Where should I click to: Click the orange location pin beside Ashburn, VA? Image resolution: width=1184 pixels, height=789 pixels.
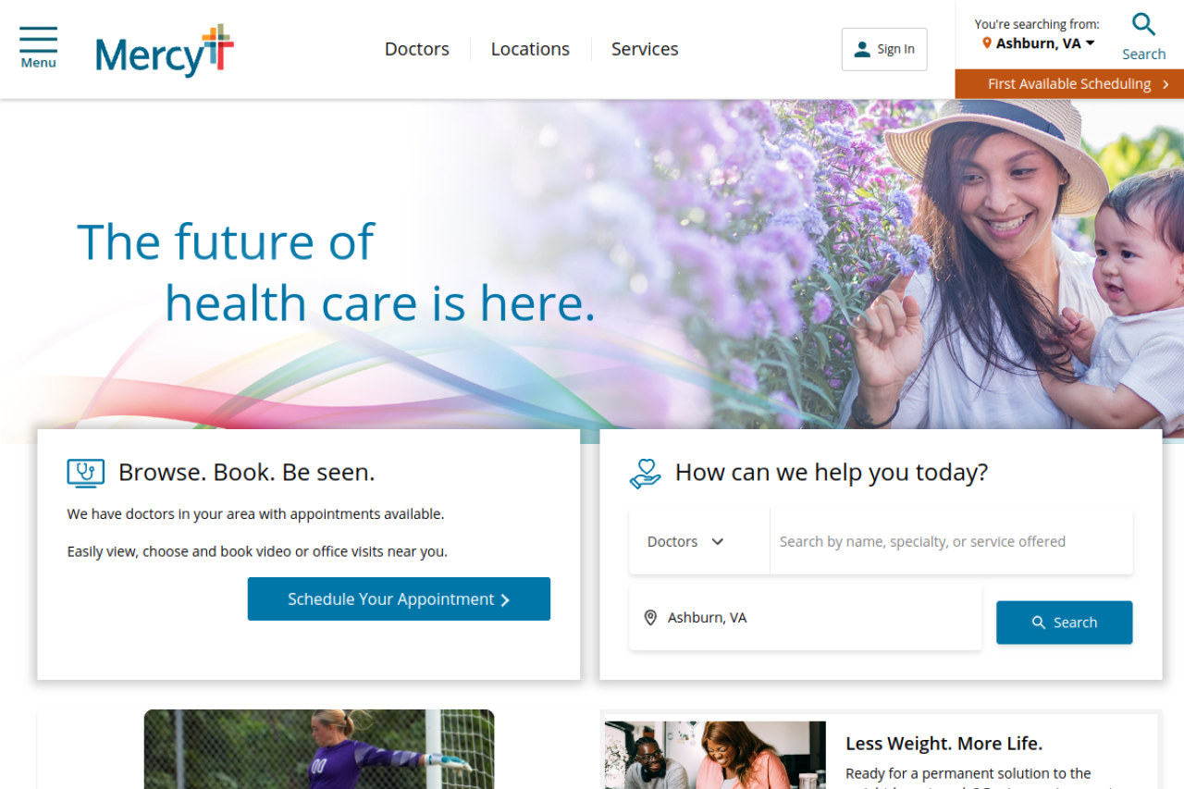point(987,43)
